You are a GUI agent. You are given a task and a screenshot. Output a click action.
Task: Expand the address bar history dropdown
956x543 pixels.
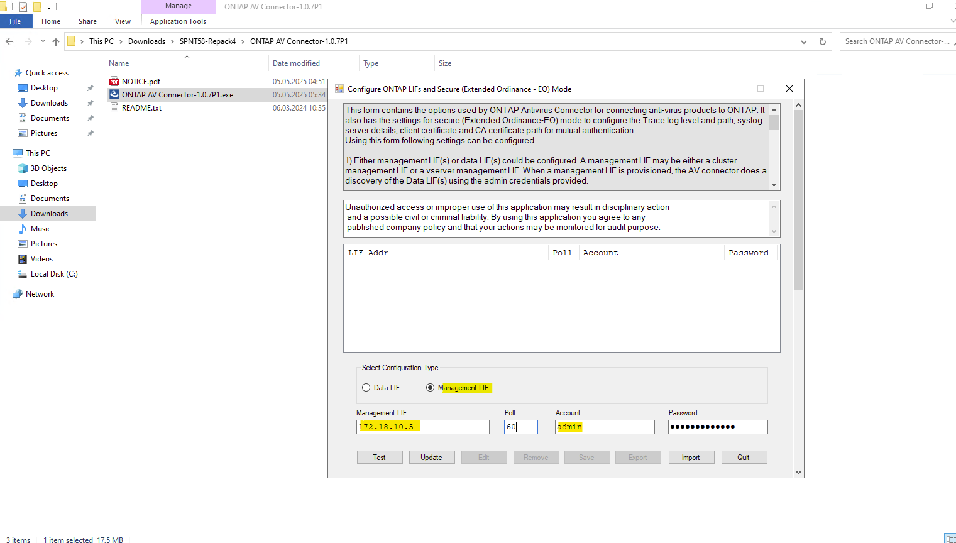click(x=803, y=41)
